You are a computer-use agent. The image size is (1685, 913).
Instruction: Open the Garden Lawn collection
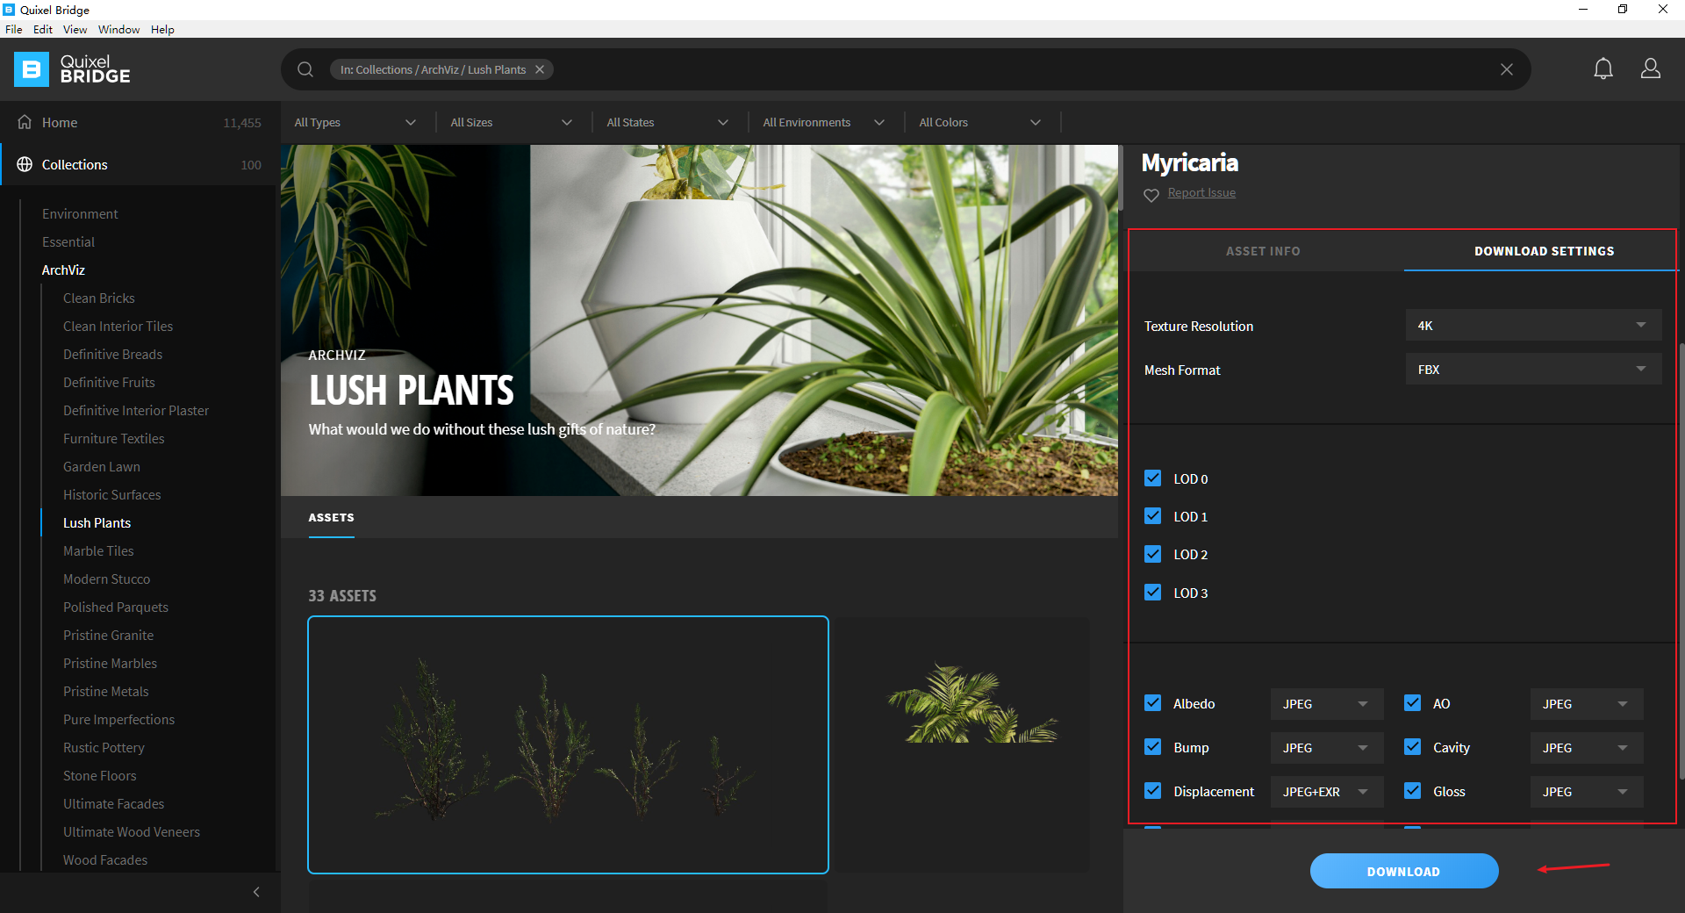click(x=102, y=466)
